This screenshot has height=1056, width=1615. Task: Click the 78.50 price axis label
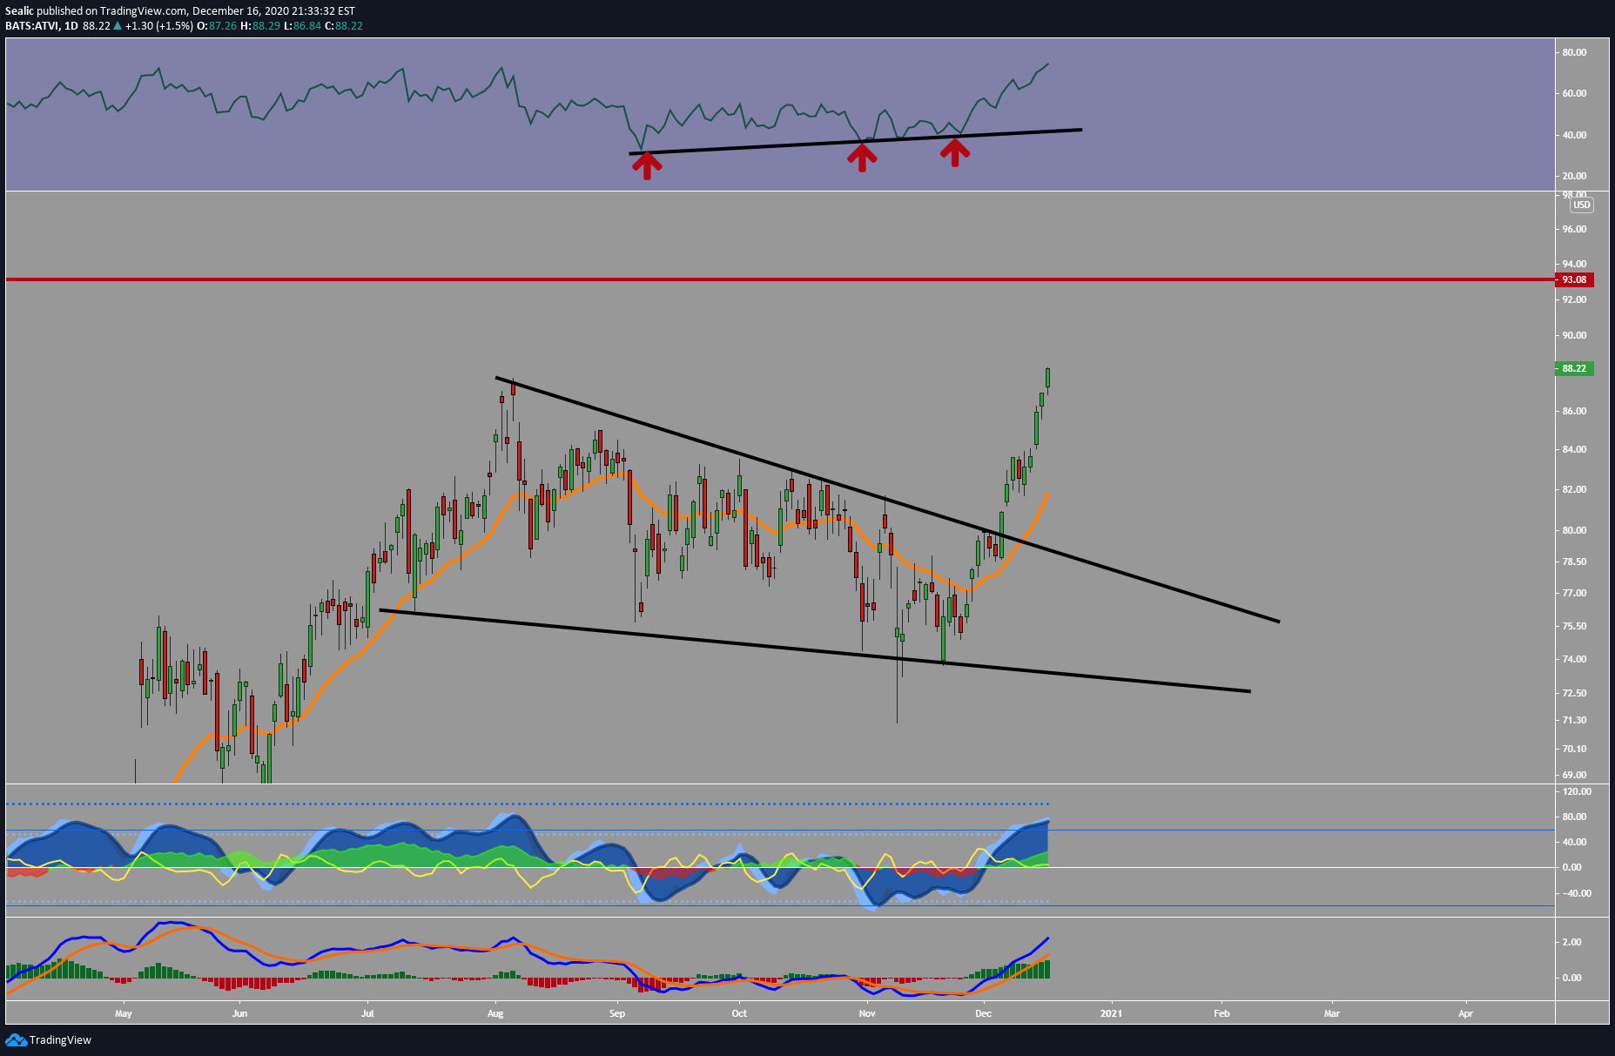point(1574,562)
